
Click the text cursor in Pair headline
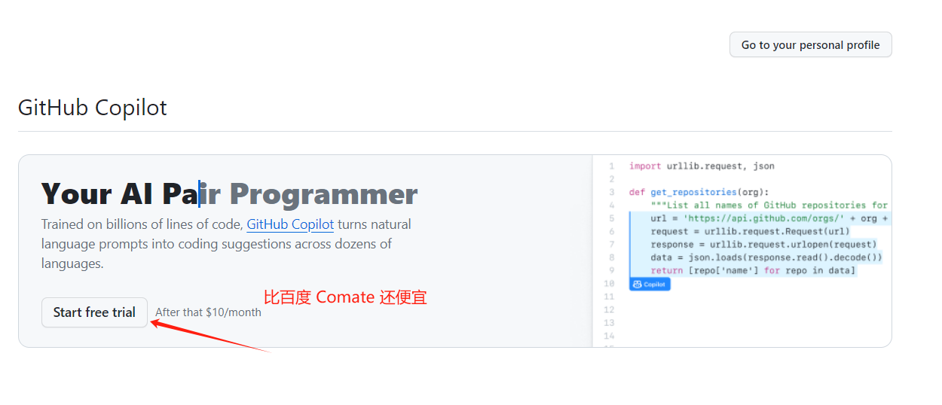[x=199, y=194]
